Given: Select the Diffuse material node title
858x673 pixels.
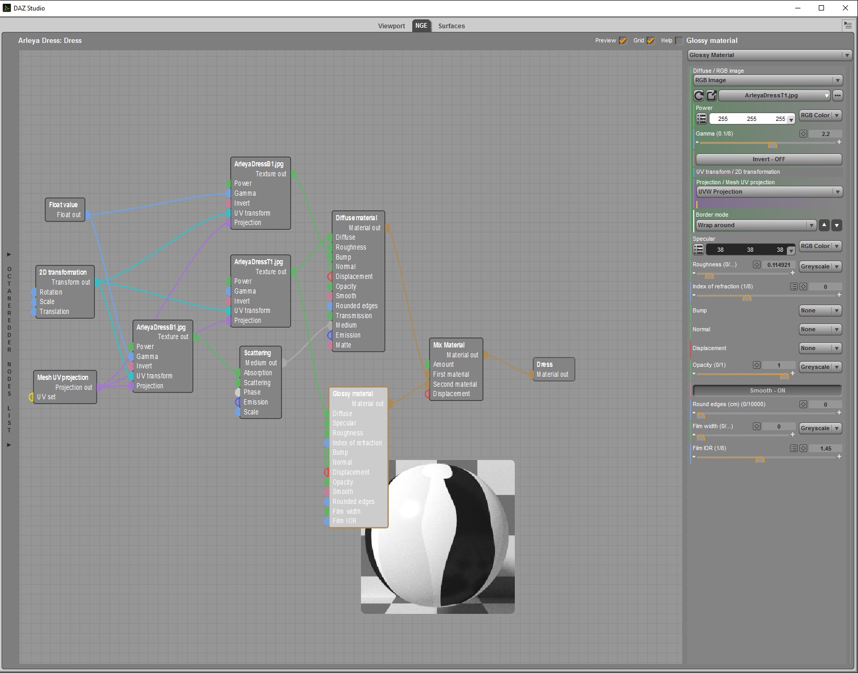Looking at the screenshot, I should [356, 218].
